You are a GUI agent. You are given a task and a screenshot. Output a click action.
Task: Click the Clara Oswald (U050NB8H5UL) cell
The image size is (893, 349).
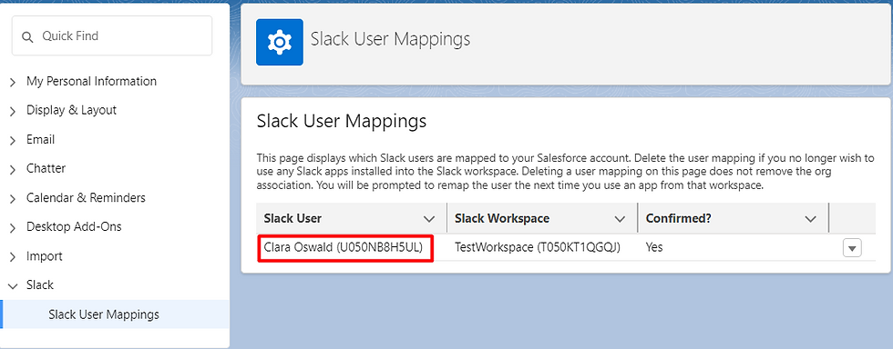click(345, 248)
